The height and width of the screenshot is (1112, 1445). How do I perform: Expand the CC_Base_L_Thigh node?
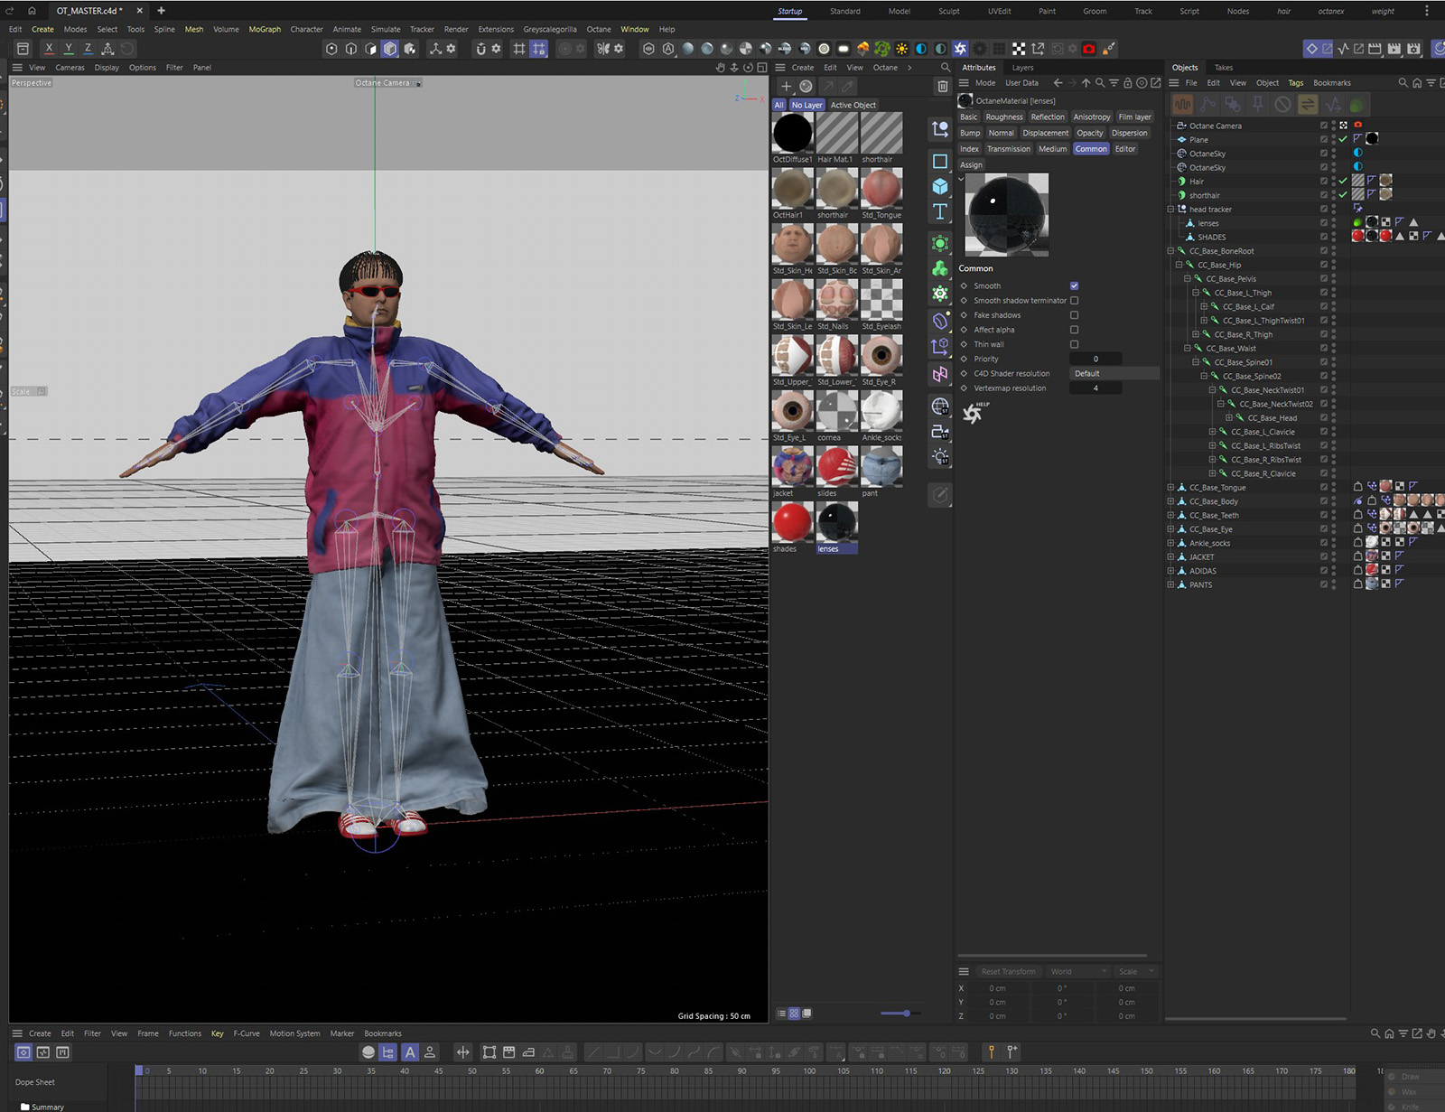pyautogui.click(x=1196, y=293)
